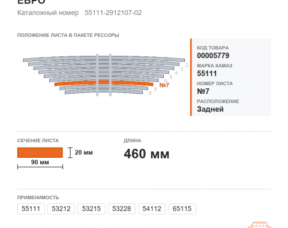Click location value Задней

[x=210, y=109]
